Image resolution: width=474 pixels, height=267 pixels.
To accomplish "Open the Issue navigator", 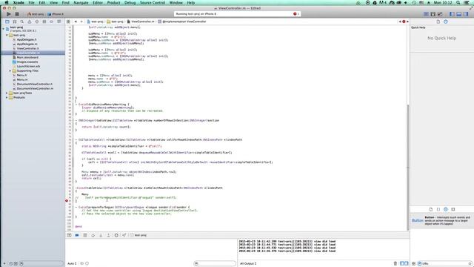I will [30, 22].
